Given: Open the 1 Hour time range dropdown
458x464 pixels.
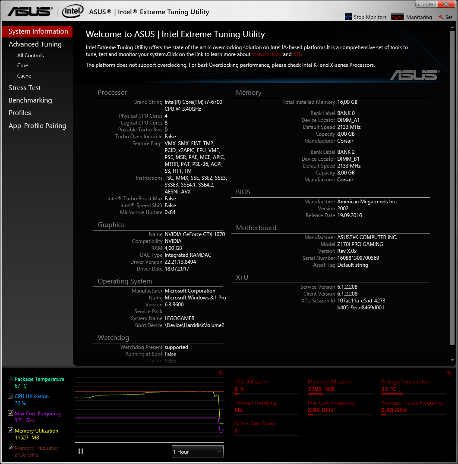Looking at the screenshot, I should click(197, 452).
